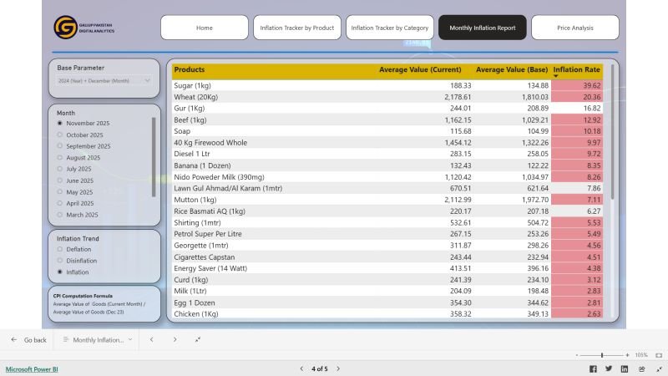Share report on Twitter icon
This screenshot has height=376, width=668.
(x=609, y=368)
